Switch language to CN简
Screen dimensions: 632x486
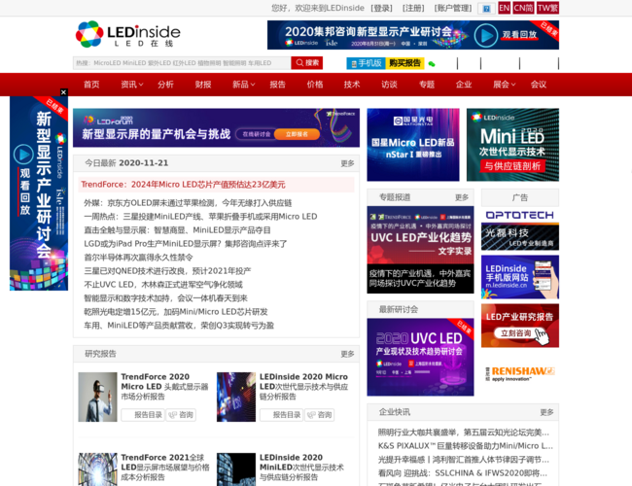point(523,8)
